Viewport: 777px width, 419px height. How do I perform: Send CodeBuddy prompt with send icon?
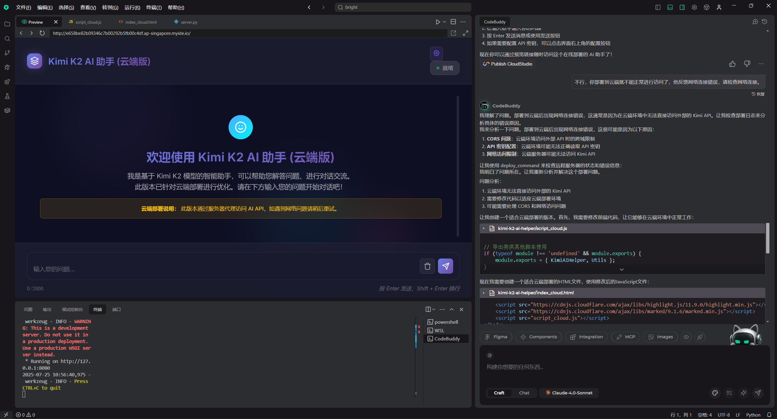coord(758,393)
